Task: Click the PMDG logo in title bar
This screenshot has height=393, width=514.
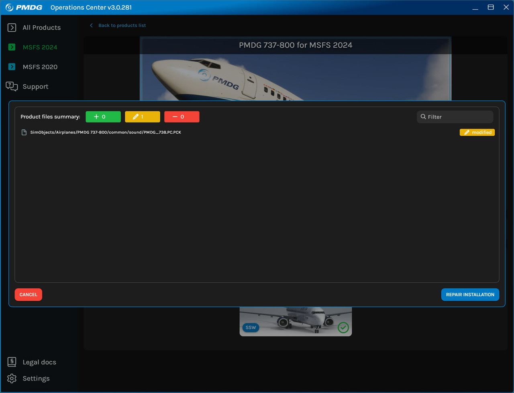Action: (x=24, y=7)
